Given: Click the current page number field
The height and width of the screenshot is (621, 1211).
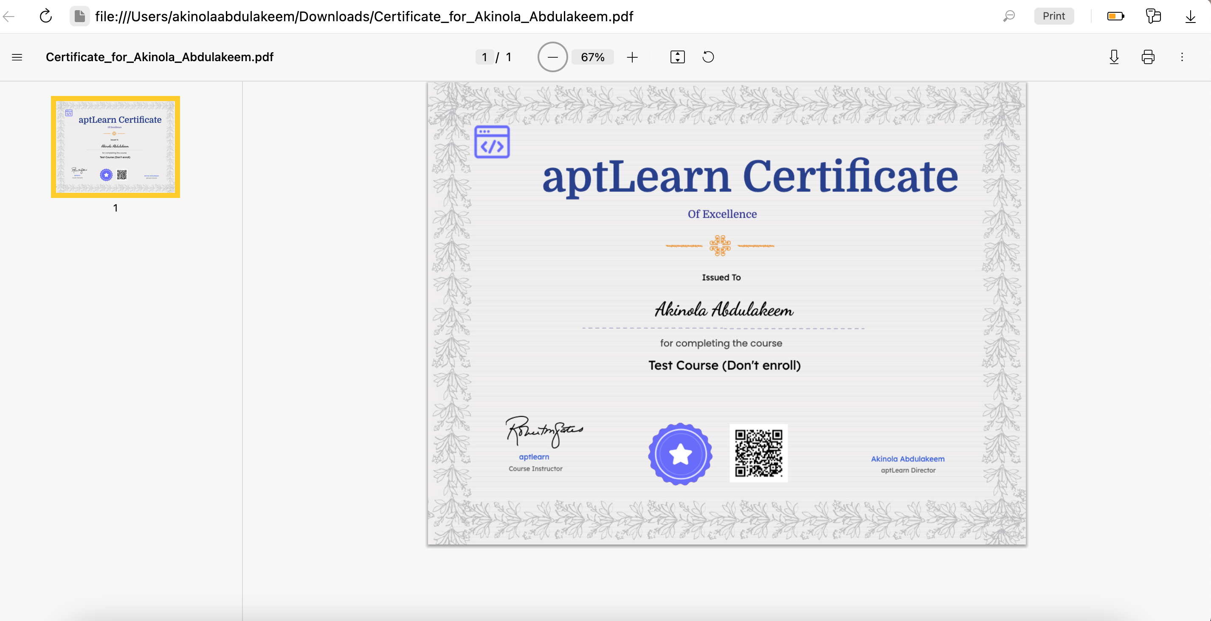Looking at the screenshot, I should tap(484, 57).
